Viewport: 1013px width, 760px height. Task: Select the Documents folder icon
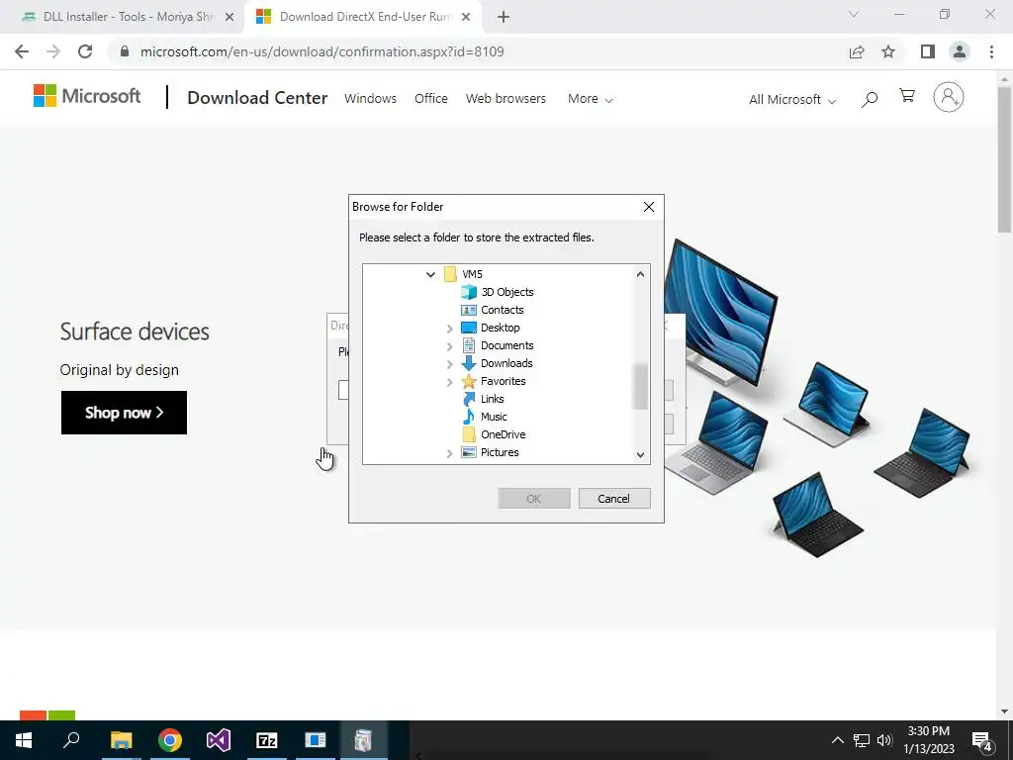(x=469, y=345)
